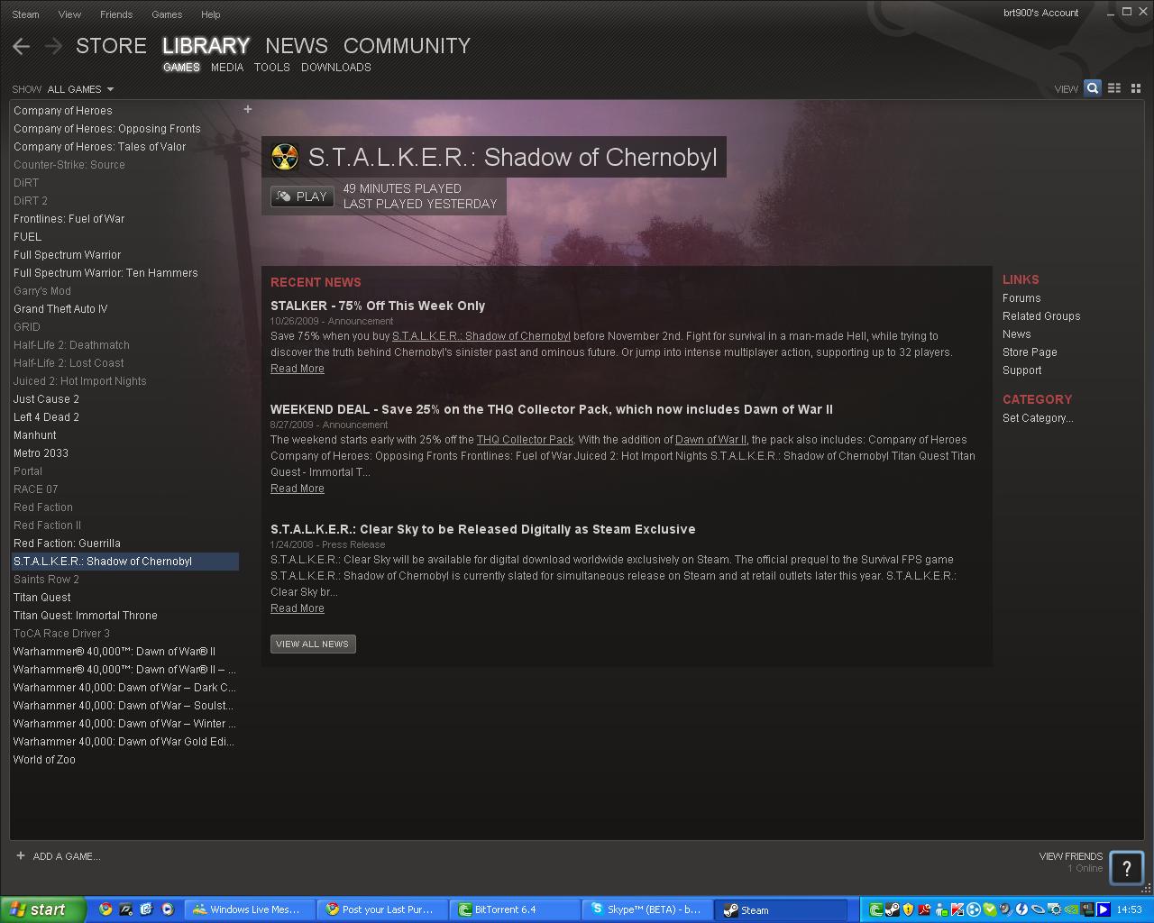Open the Start menu
The height and width of the screenshot is (923, 1154).
(x=43, y=909)
